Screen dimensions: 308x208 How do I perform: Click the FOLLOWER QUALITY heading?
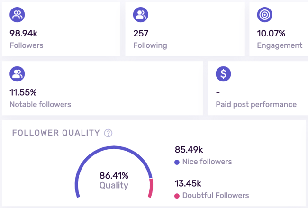(x=56, y=133)
